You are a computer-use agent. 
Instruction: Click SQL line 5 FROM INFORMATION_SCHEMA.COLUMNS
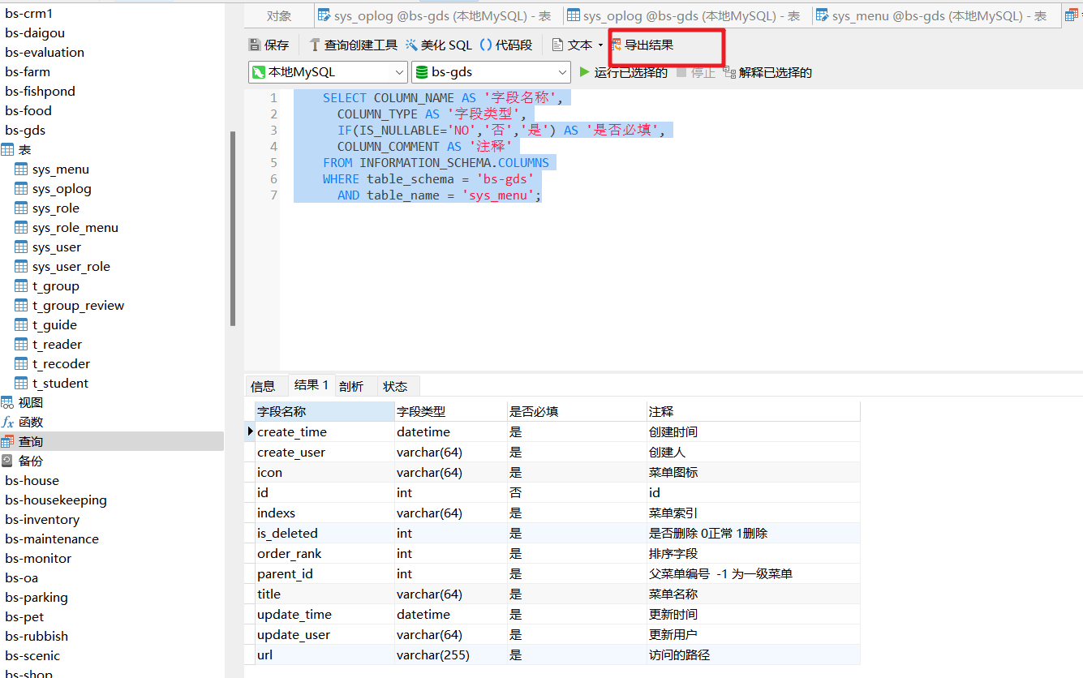[436, 163]
